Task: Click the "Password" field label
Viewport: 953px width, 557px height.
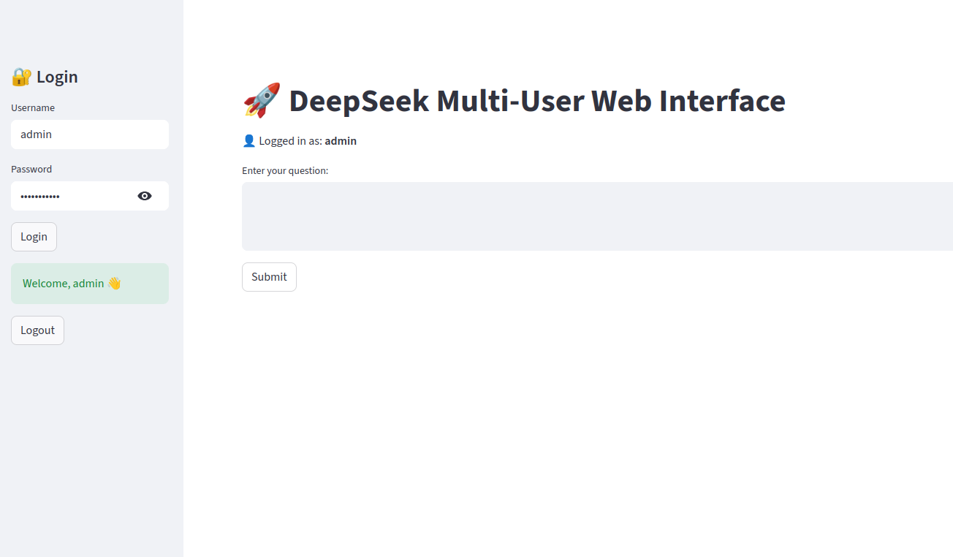Action: tap(31, 170)
